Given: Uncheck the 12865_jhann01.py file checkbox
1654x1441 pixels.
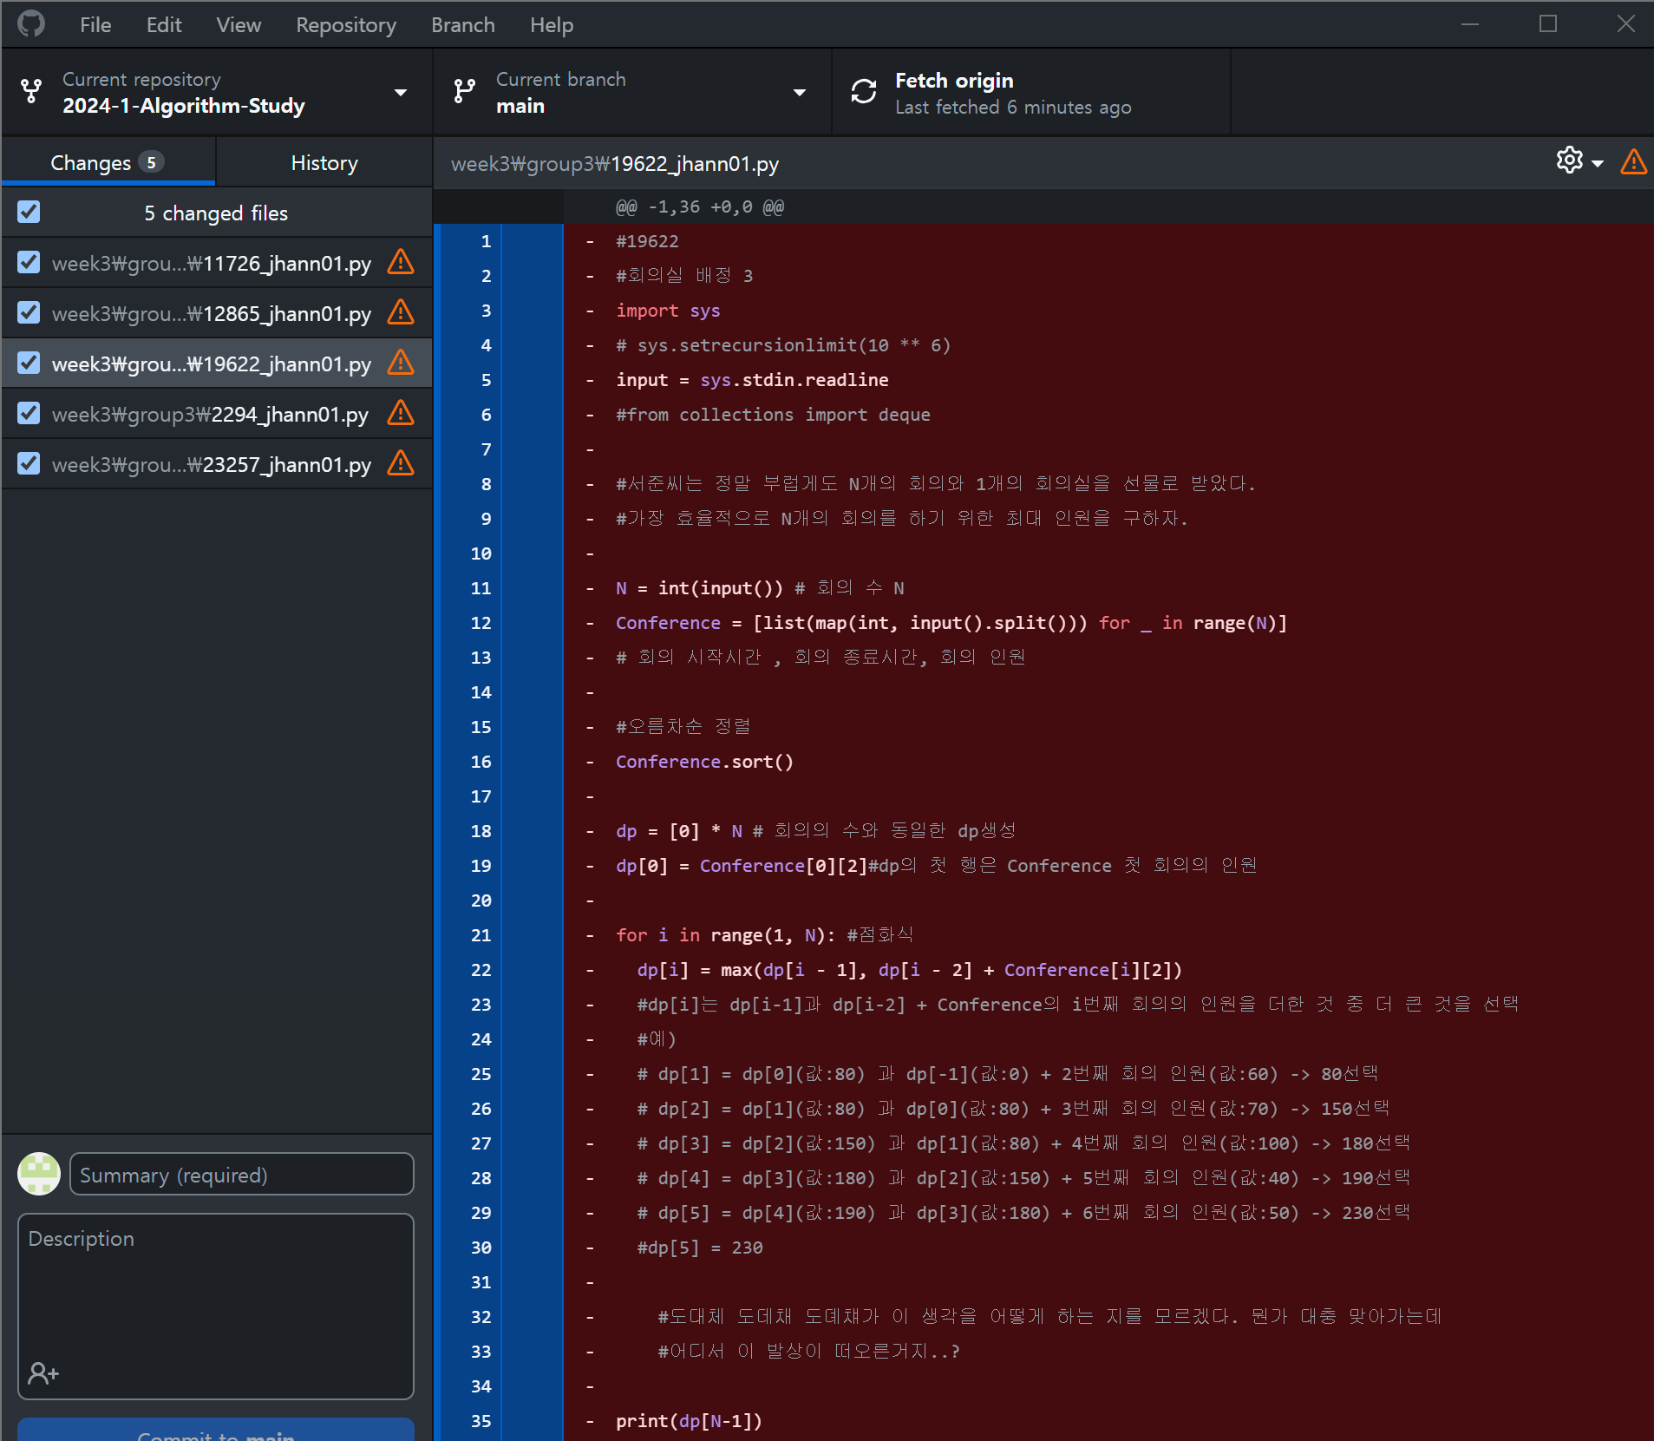Looking at the screenshot, I should (x=29, y=312).
